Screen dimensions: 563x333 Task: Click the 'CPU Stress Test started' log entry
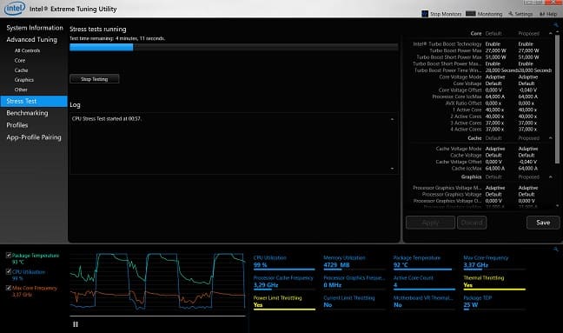coord(107,118)
